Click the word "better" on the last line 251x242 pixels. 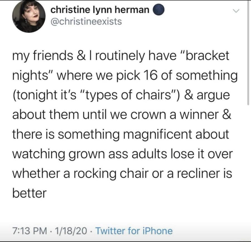pyautogui.click(x=29, y=193)
